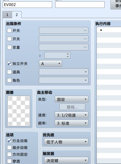
Task: Open the 触发器 trigger dropdown
Action: pyautogui.click(x=66, y=160)
